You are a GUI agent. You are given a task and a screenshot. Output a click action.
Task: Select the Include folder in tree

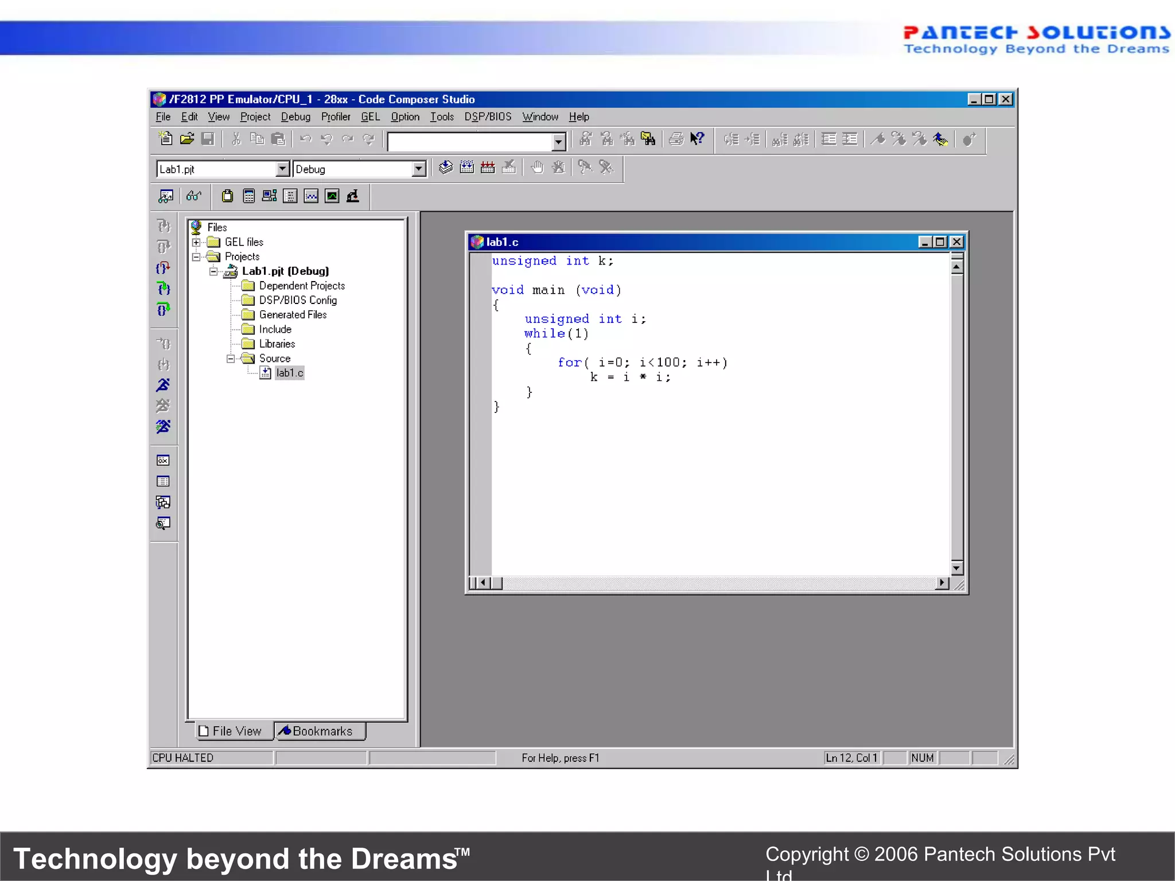point(275,329)
